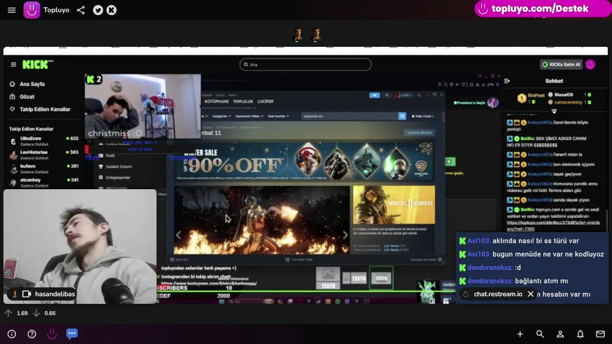Click the Steam store search magnifier button

pyautogui.click(x=402, y=116)
